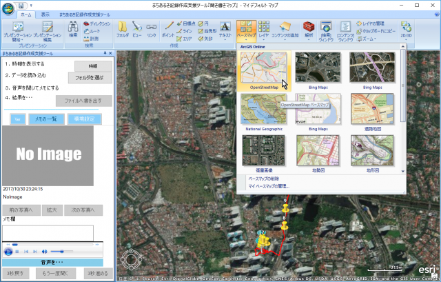The height and width of the screenshot is (282, 441).
Task: Open the (コンテンツ)ウィンドウ icon
Action: (345, 31)
